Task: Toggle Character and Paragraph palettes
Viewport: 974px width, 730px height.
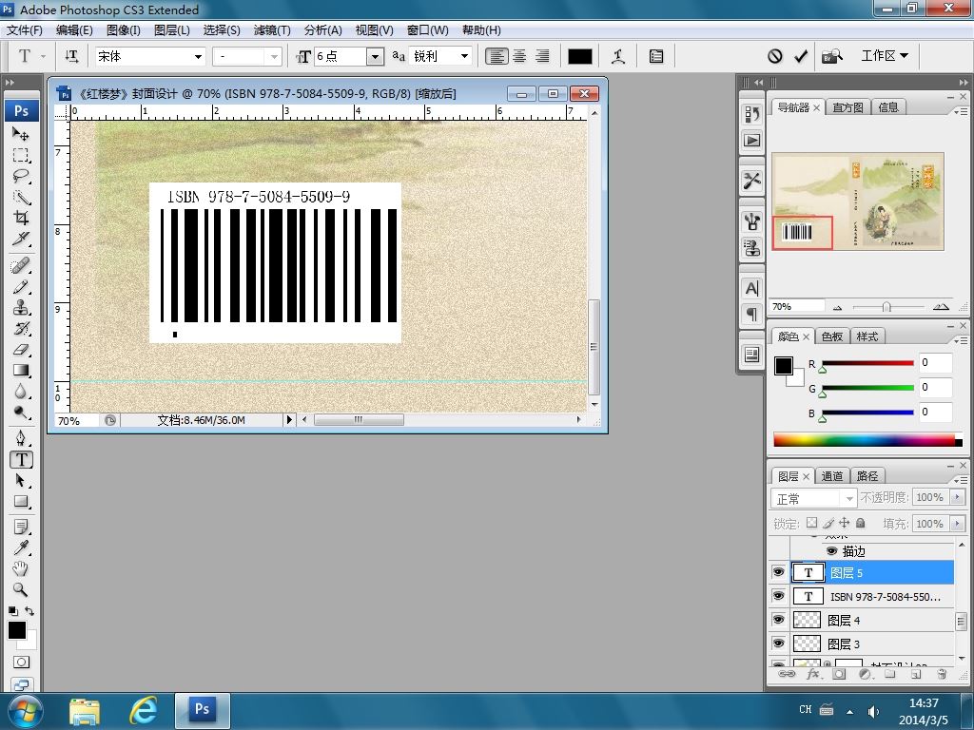Action: point(656,56)
